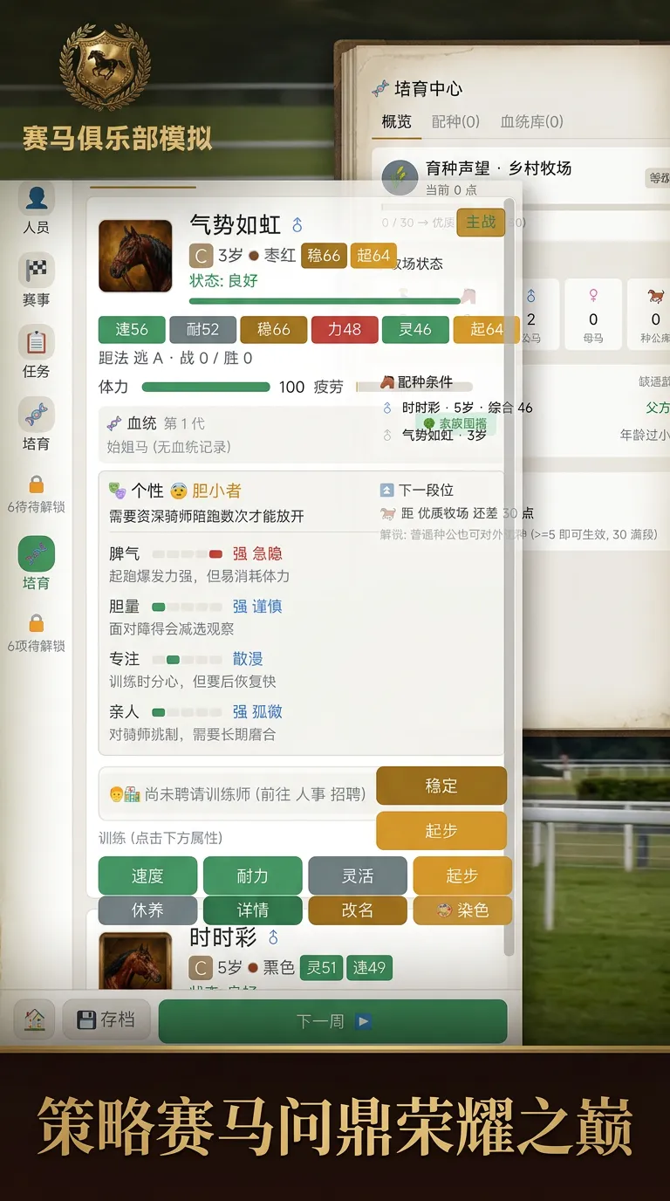Click the male symbol above 公马 count
This screenshot has height=1201, width=670.
[530, 296]
